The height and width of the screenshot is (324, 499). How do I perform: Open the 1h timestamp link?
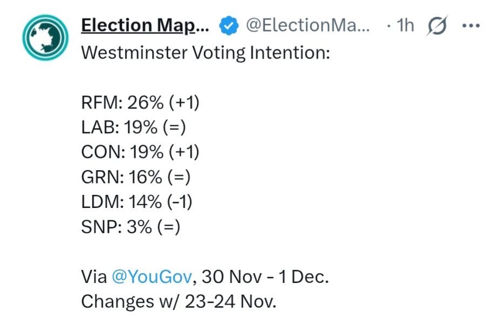tap(405, 25)
